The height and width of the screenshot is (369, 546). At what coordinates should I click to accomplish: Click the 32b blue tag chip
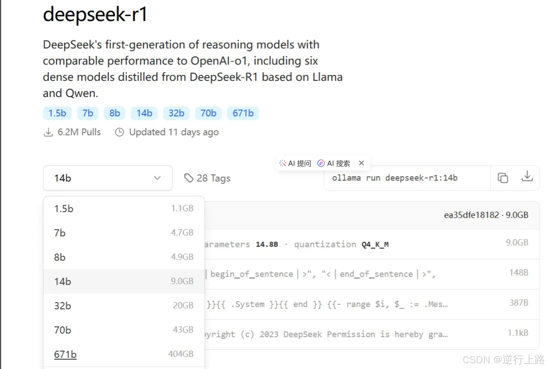(x=176, y=113)
